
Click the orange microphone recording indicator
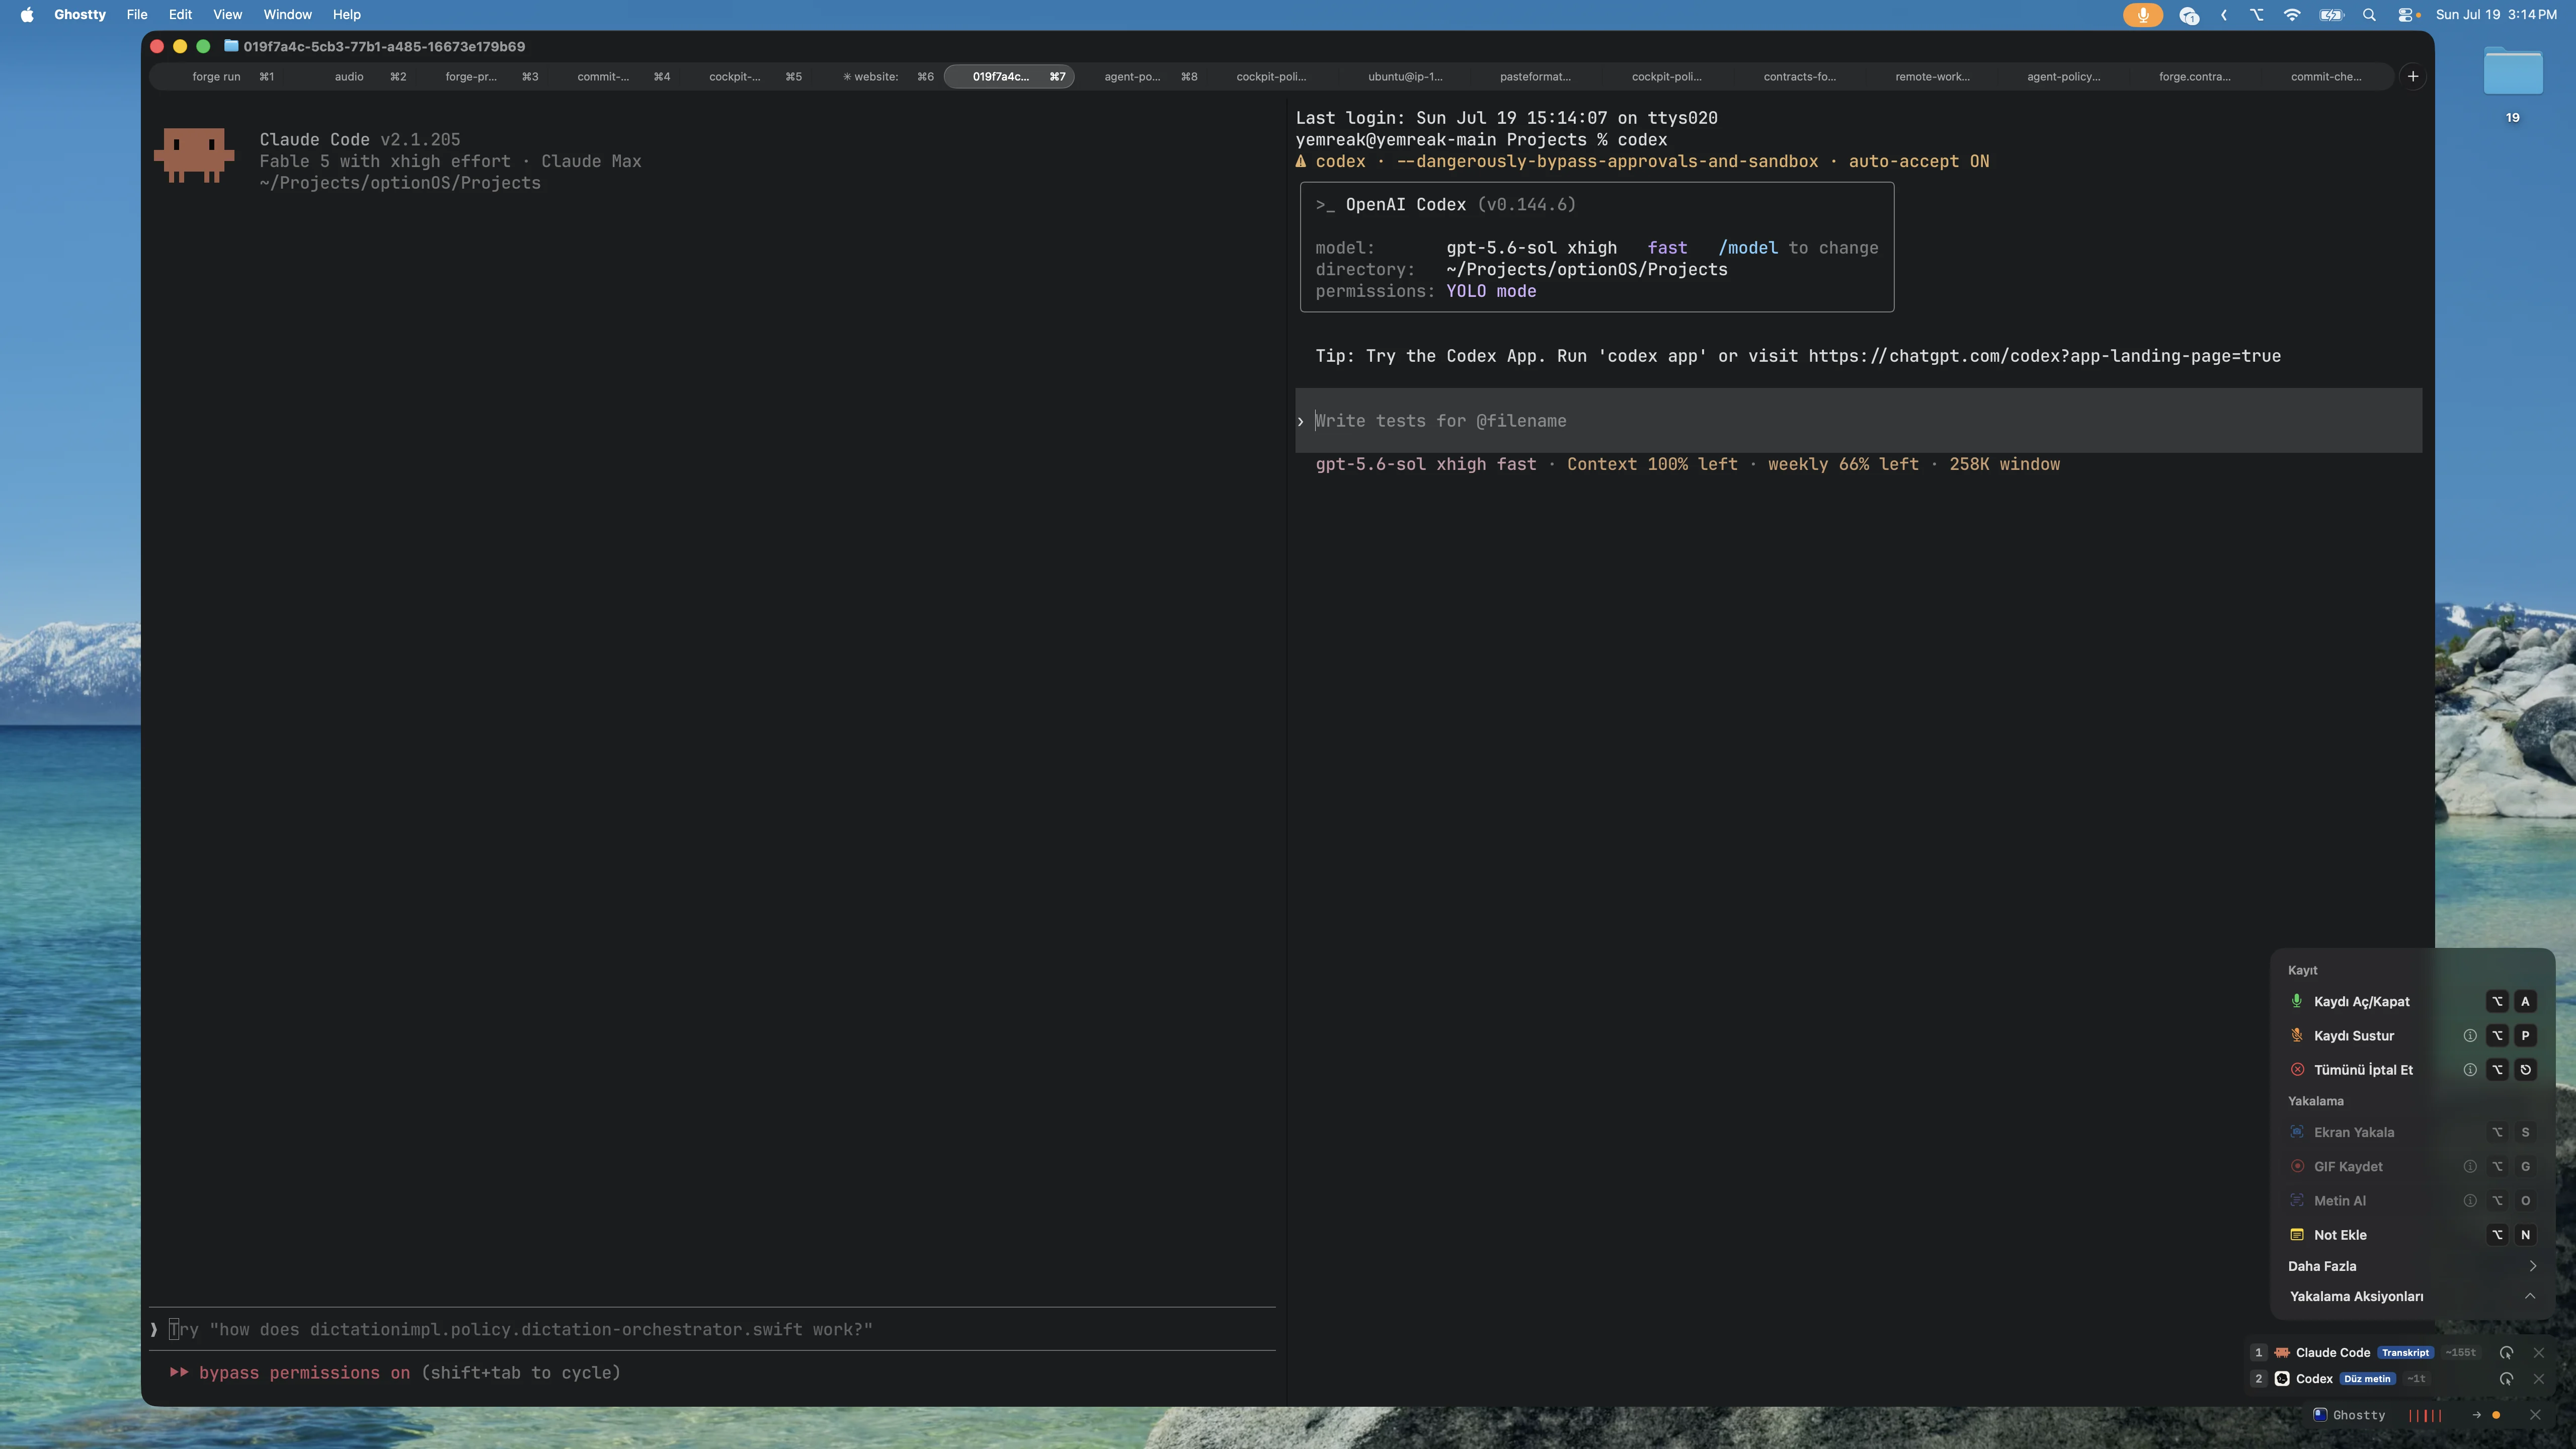(x=2142, y=15)
